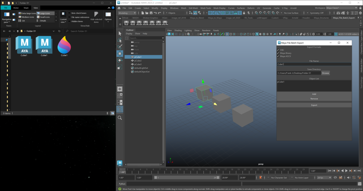
Task: Click the File Name input field
Action: pyautogui.click(x=314, y=64)
